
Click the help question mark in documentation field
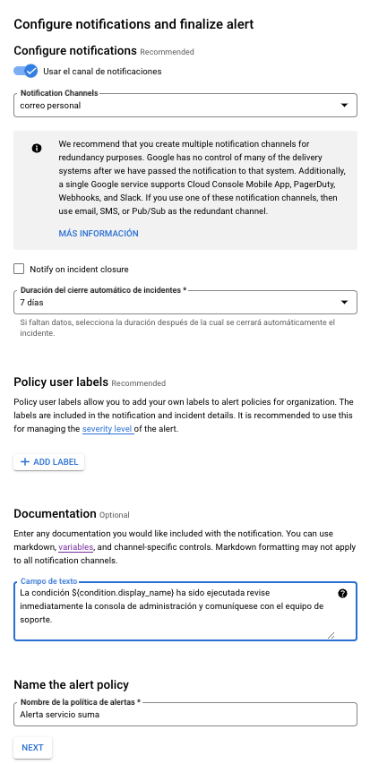[x=343, y=593]
